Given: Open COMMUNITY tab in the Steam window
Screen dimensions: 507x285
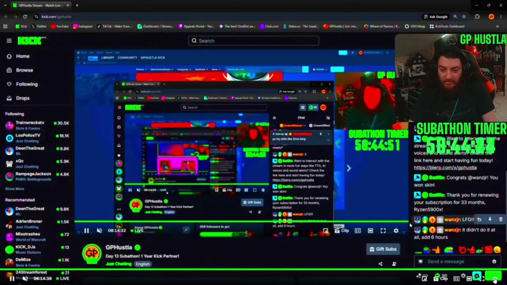Looking at the screenshot, I should (x=127, y=57).
